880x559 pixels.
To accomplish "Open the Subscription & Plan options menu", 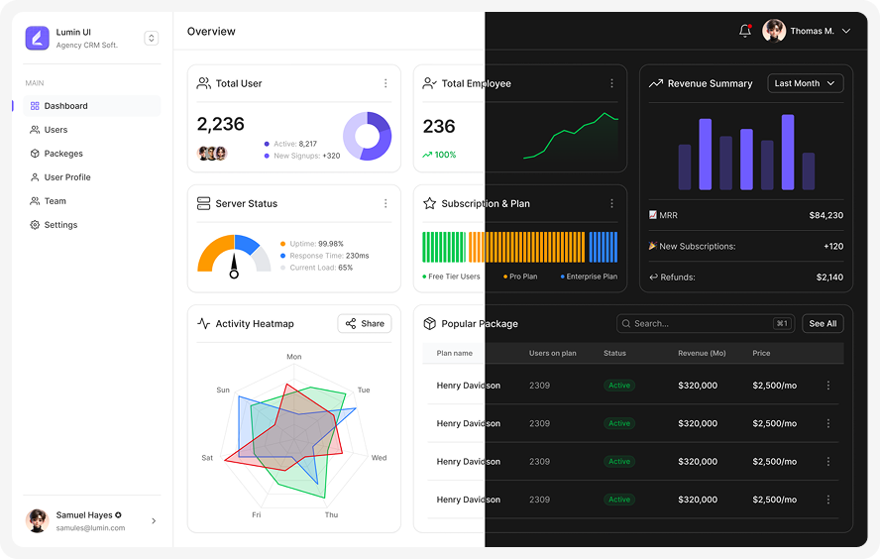I will (x=611, y=204).
